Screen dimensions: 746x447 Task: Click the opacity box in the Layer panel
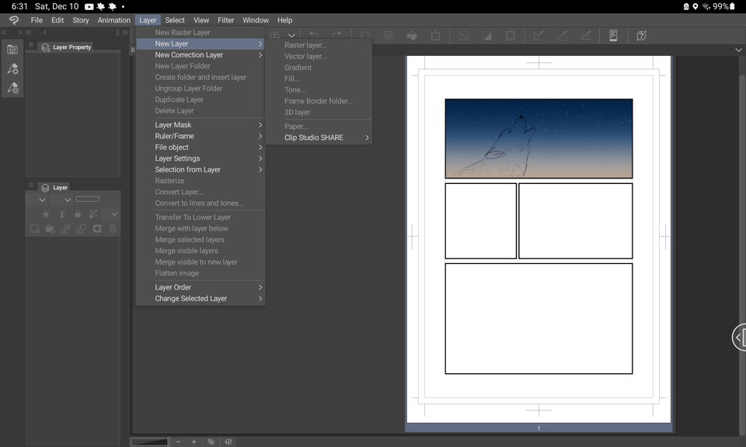coord(88,199)
